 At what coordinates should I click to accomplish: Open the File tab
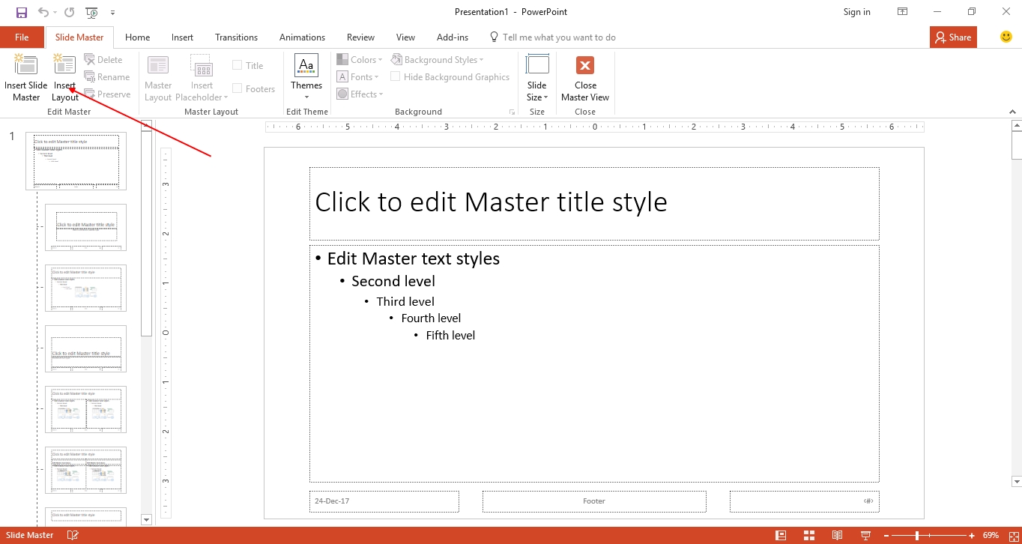pyautogui.click(x=22, y=37)
